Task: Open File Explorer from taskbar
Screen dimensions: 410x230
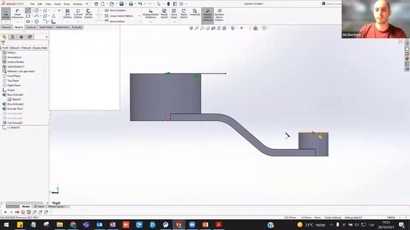Action: 60,225
